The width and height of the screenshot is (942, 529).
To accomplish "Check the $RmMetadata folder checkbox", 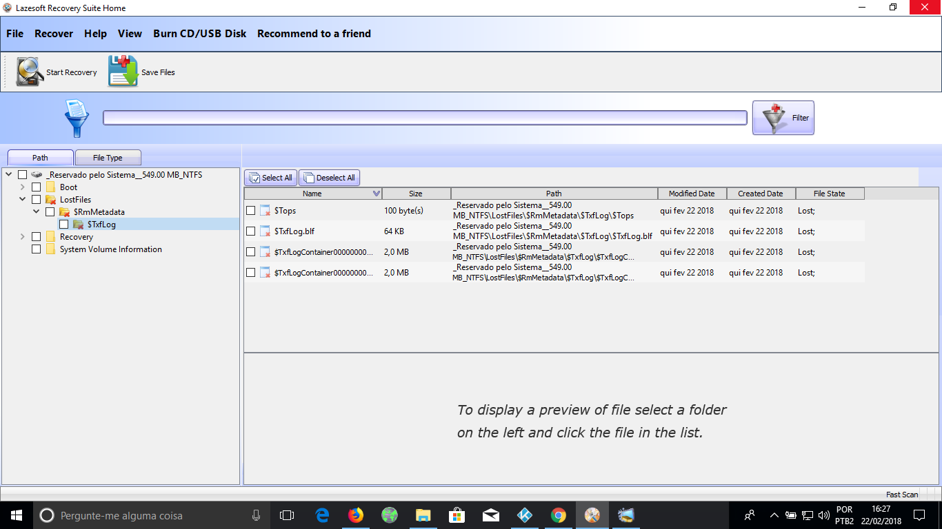I will pyautogui.click(x=50, y=212).
